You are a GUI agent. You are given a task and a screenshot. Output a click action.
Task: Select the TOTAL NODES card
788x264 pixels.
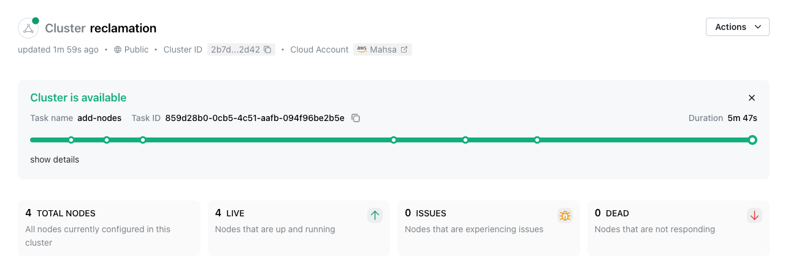pyautogui.click(x=109, y=228)
